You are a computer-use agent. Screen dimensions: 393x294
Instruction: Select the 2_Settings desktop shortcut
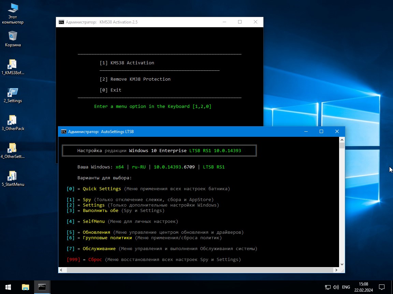coord(13,95)
